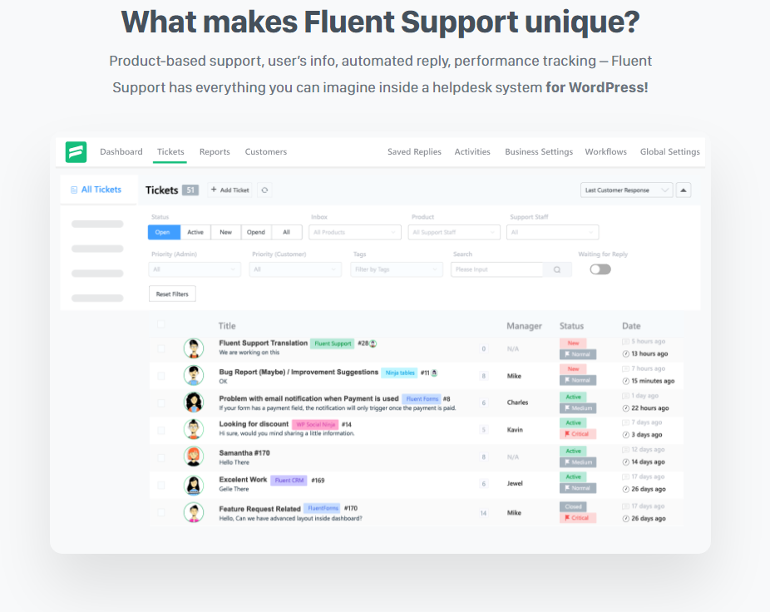The height and width of the screenshot is (612, 770).
Task: Click the green Fluent Support logo icon
Action: 77,152
